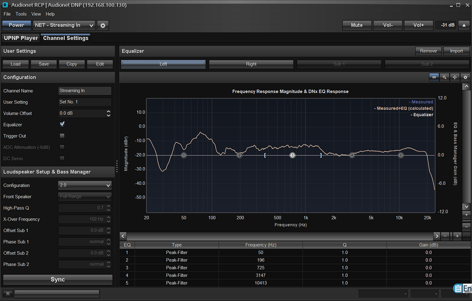Click the Offset Sub 1 spinner arrows
This screenshot has width=472, height=301.
(109, 231)
